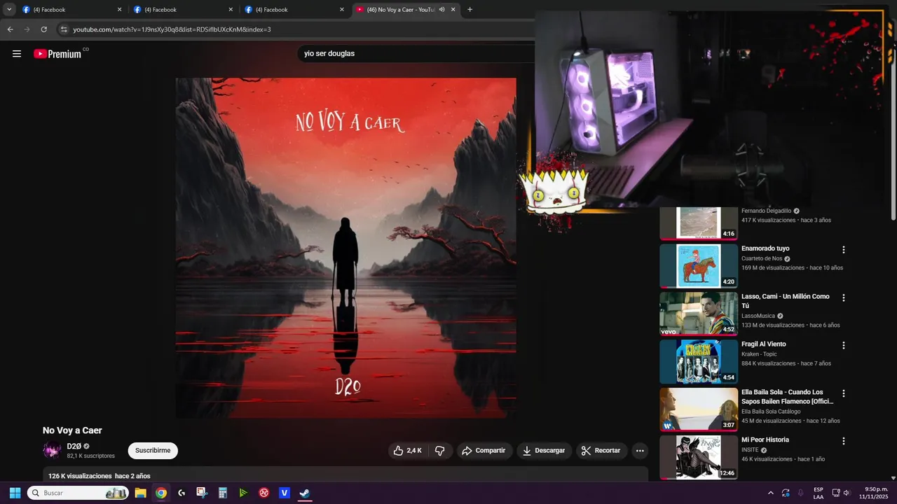Open the D2Ø channel name link
The height and width of the screenshot is (504, 897).
[74, 446]
